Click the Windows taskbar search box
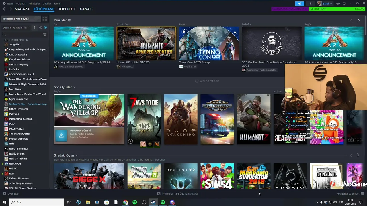Screen dimensions: 367x206 click(x=37, y=202)
